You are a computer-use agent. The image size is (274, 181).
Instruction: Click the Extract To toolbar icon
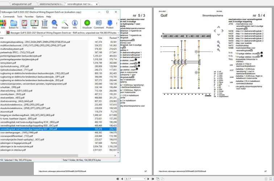click(x=14, y=24)
